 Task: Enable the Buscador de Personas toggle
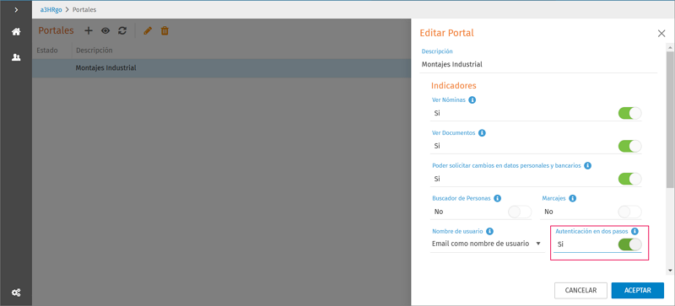coord(520,212)
